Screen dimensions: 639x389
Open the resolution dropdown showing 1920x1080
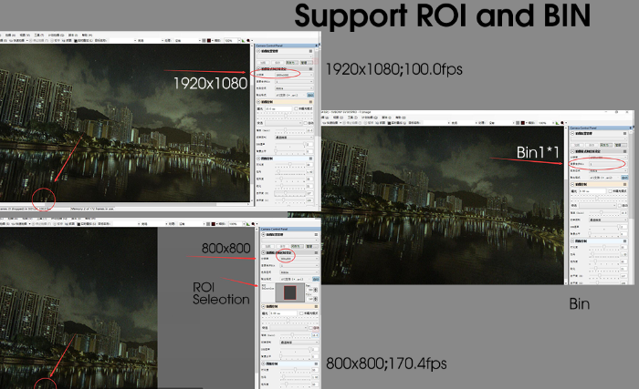[294, 75]
